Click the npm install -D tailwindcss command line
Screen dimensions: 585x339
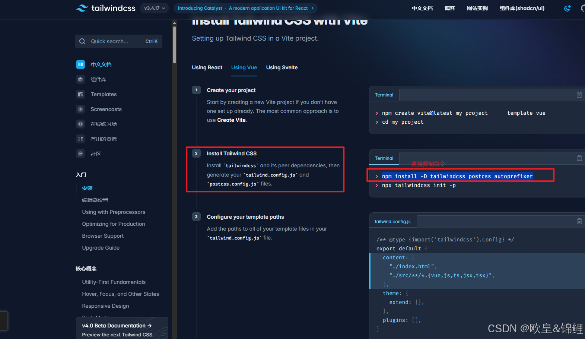(457, 176)
